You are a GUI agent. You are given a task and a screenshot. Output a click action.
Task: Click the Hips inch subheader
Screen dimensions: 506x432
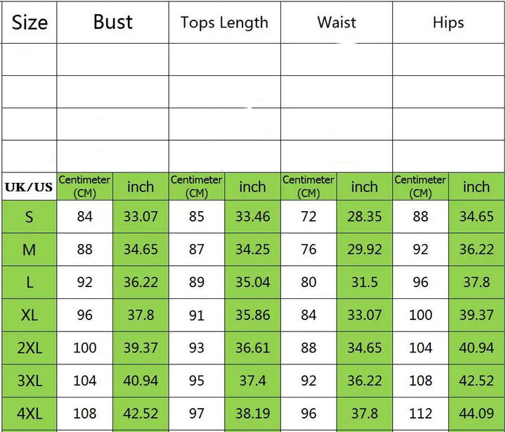(476, 186)
